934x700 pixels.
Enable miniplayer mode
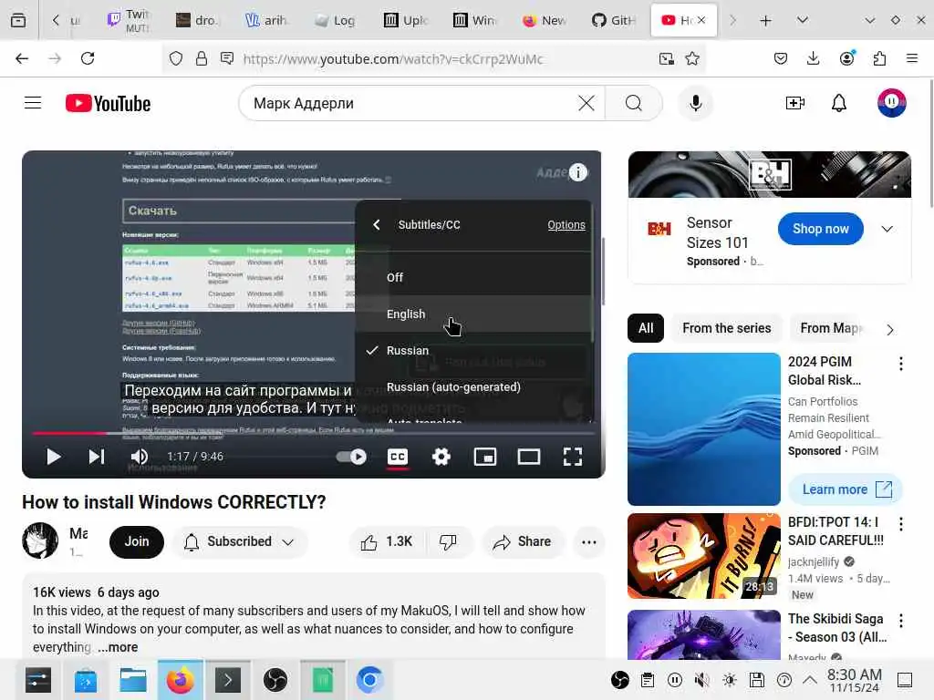point(485,457)
